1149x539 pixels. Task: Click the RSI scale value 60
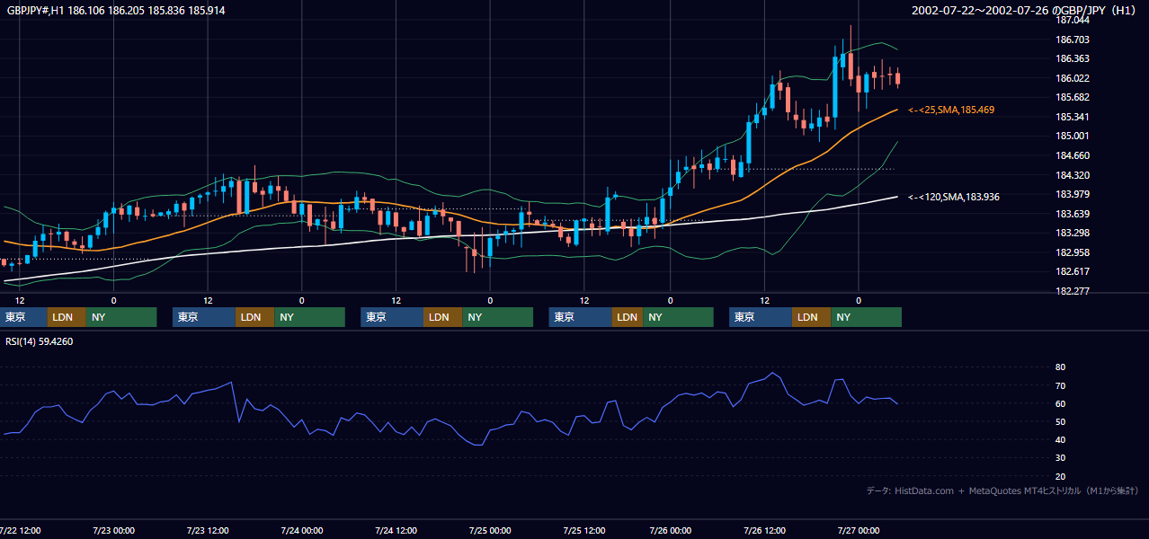pos(1060,403)
